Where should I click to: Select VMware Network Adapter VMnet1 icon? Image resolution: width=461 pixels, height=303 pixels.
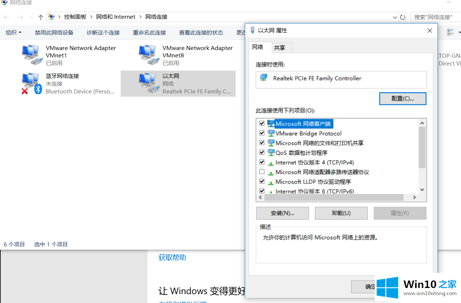(x=33, y=55)
